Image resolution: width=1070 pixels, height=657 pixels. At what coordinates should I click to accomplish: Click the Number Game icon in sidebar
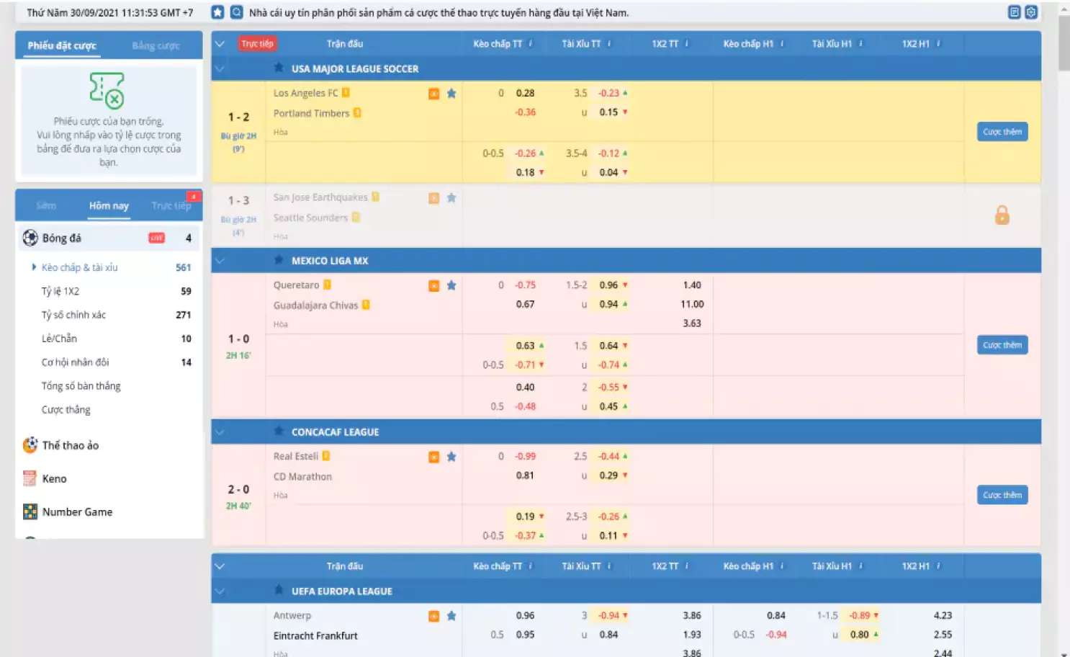(x=30, y=511)
